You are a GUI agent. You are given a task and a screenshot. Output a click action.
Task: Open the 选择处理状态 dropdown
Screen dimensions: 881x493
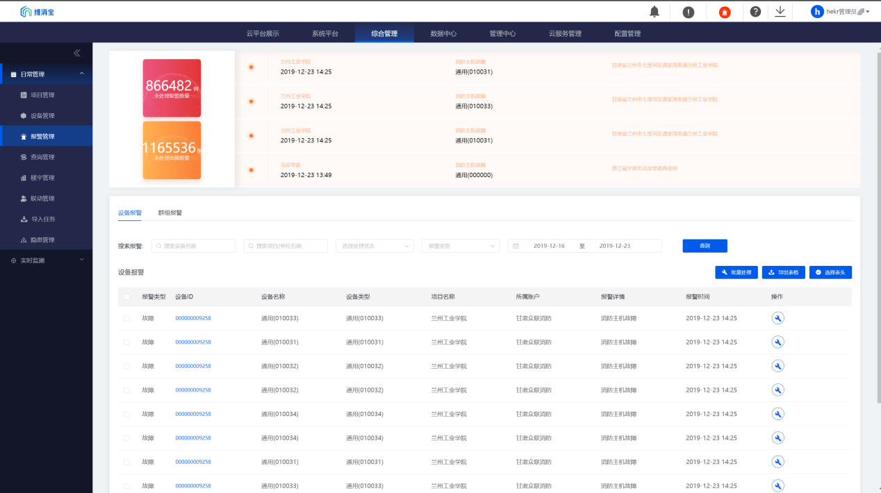click(x=374, y=246)
